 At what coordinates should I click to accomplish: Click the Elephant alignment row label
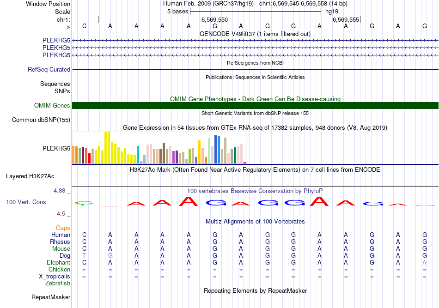(59, 262)
